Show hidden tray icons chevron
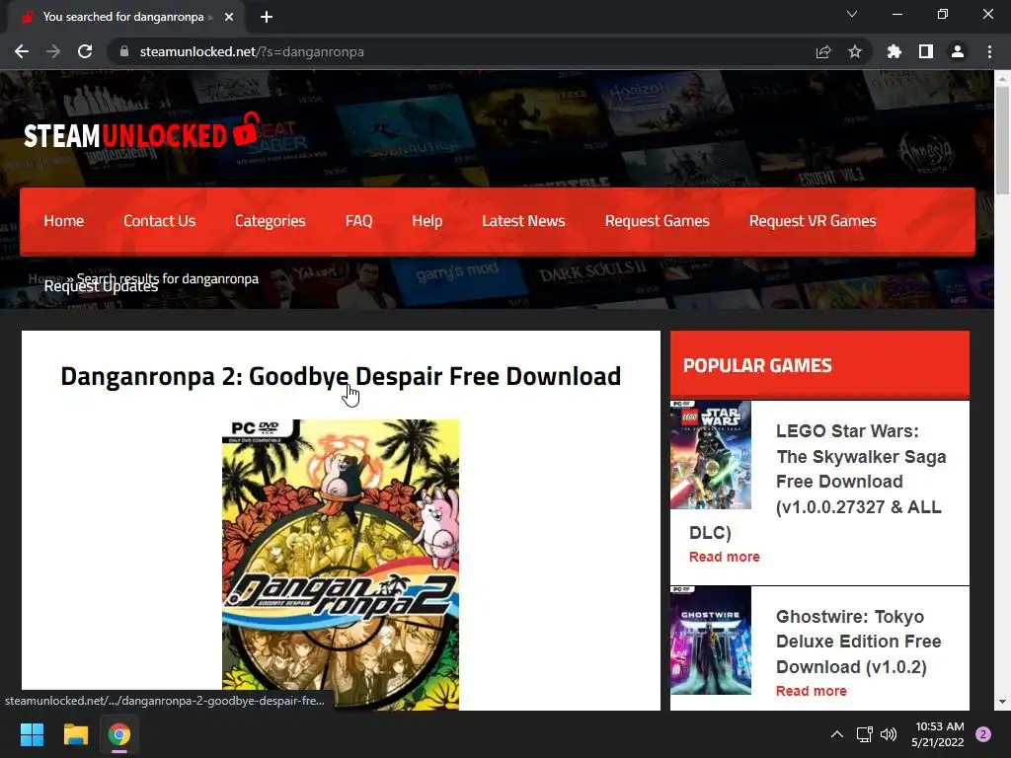Image resolution: width=1011 pixels, height=758 pixels. pyautogui.click(x=836, y=734)
